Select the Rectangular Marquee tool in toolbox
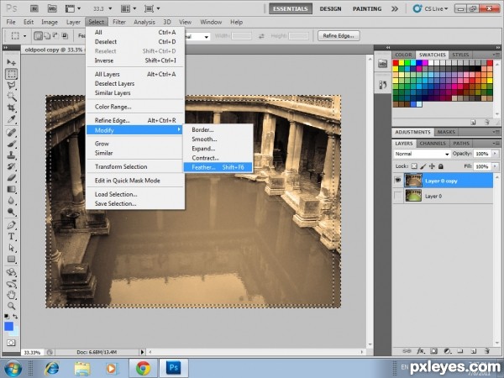The height and width of the screenshot is (378, 504). tap(12, 74)
